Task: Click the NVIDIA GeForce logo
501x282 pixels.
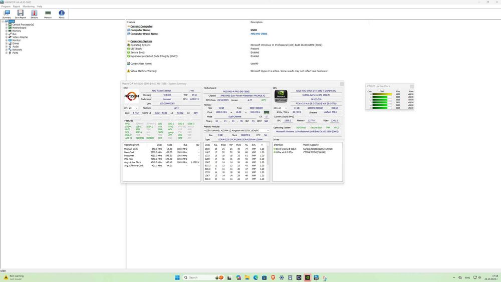Action: [281, 96]
